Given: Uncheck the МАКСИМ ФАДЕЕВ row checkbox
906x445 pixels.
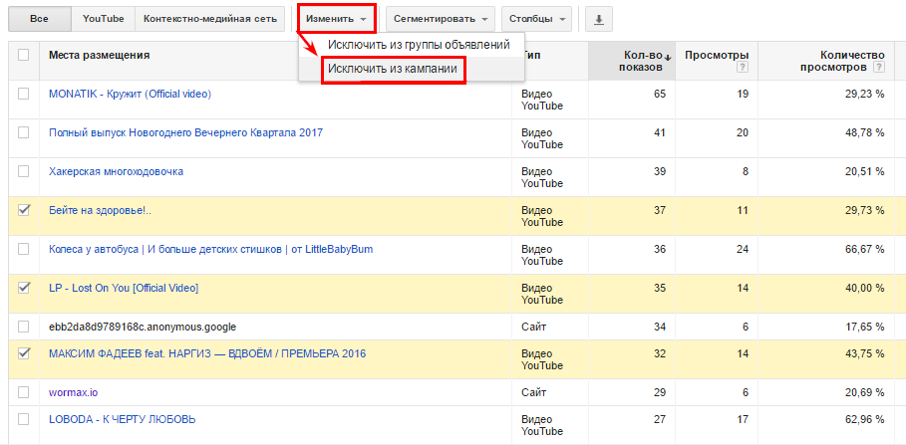Looking at the screenshot, I should (24, 353).
